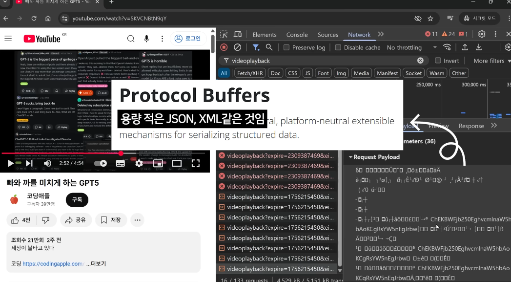
Task: Click the 로그인 sign-in button
Action: coord(188,39)
